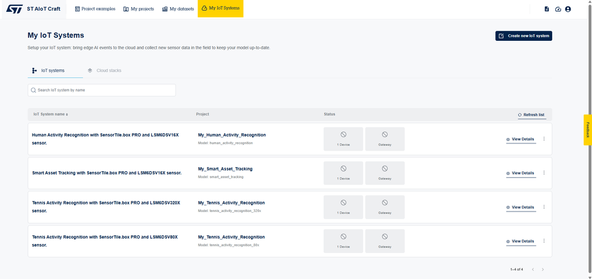The height and width of the screenshot is (279, 592).
Task: View Details for Smart Asset Tracking system
Action: [x=521, y=174]
